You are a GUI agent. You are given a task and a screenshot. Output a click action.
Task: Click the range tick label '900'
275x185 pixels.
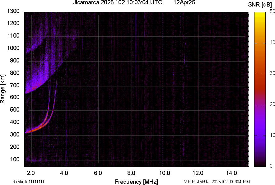pyautogui.click(x=15, y=60)
